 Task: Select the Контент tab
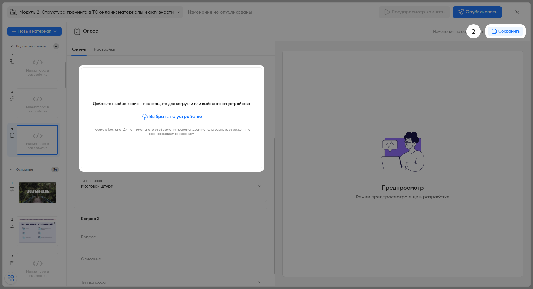click(x=79, y=49)
